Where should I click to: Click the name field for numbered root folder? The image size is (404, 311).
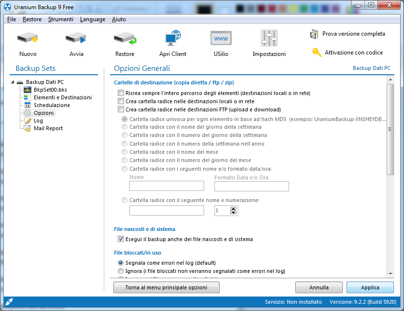(167, 211)
